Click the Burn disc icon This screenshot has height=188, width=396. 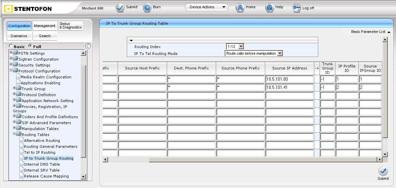[x=147, y=8]
